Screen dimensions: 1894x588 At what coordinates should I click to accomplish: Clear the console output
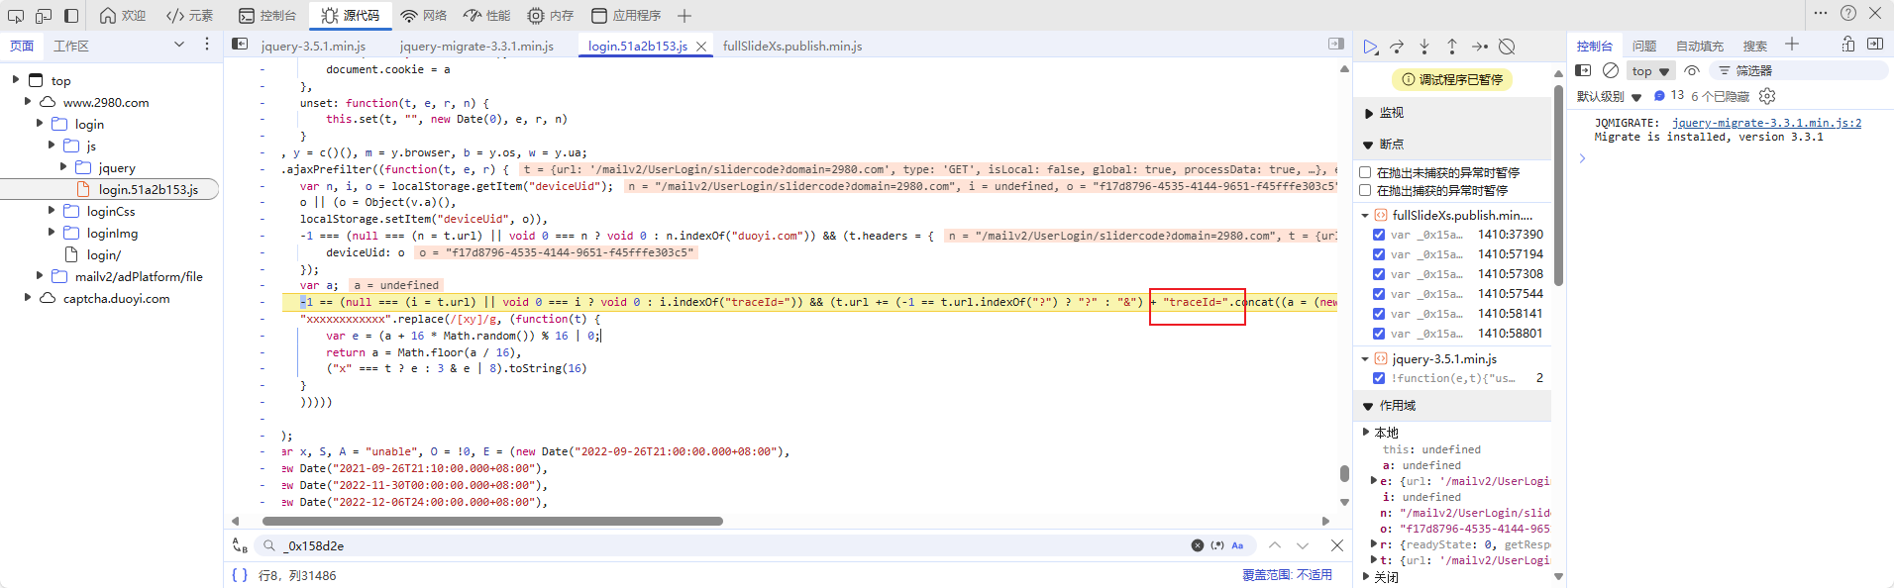(x=1611, y=70)
